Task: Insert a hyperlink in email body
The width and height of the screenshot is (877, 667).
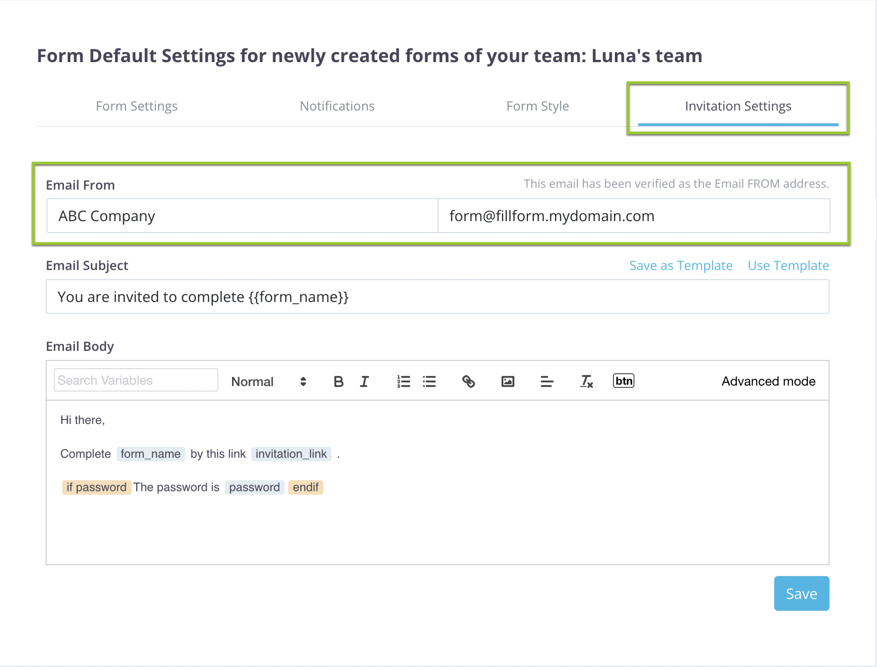Action: [468, 382]
